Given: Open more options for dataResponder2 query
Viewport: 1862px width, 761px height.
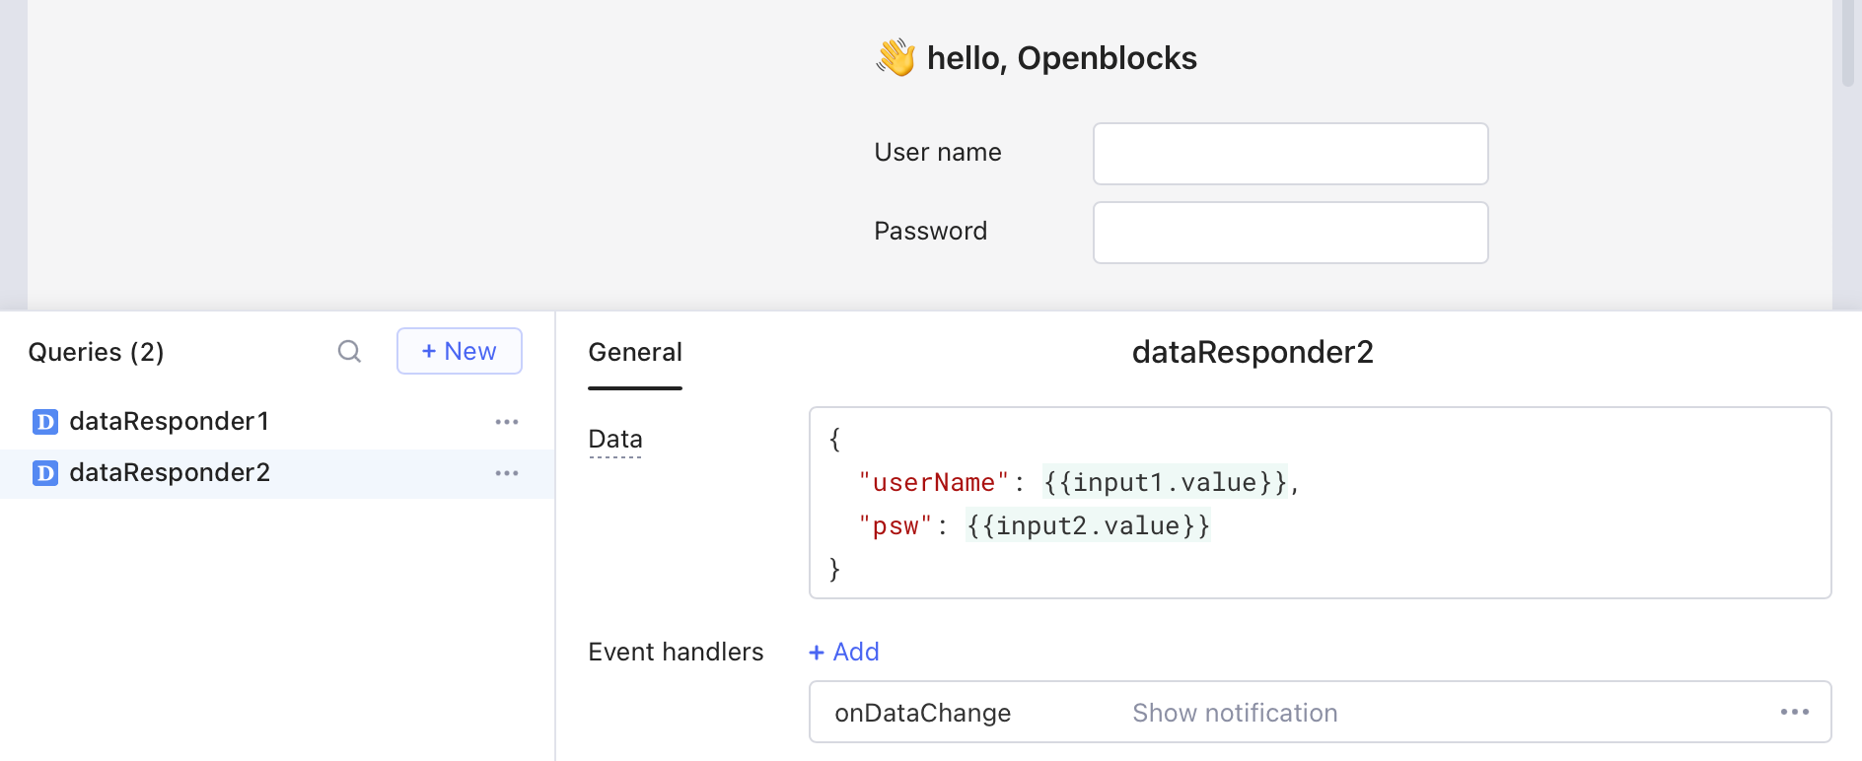Looking at the screenshot, I should [507, 473].
